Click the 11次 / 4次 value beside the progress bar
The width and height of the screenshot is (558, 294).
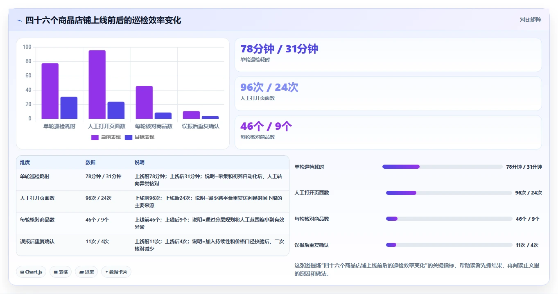pos(527,245)
